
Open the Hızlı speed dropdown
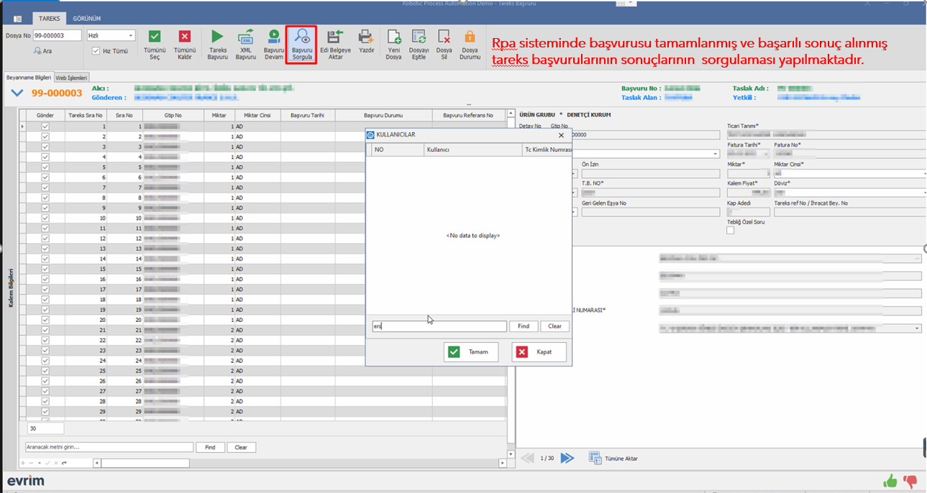(x=130, y=35)
